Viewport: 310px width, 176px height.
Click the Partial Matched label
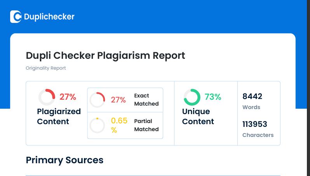pos(146,125)
